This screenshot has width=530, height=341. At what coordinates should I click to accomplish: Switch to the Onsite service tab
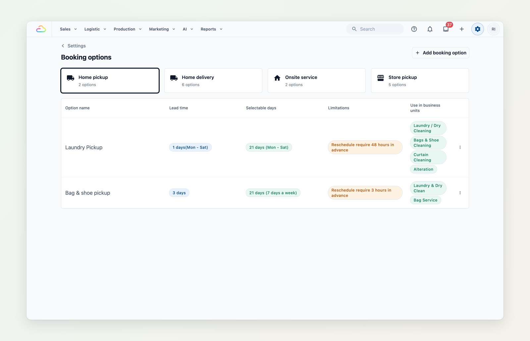317,81
